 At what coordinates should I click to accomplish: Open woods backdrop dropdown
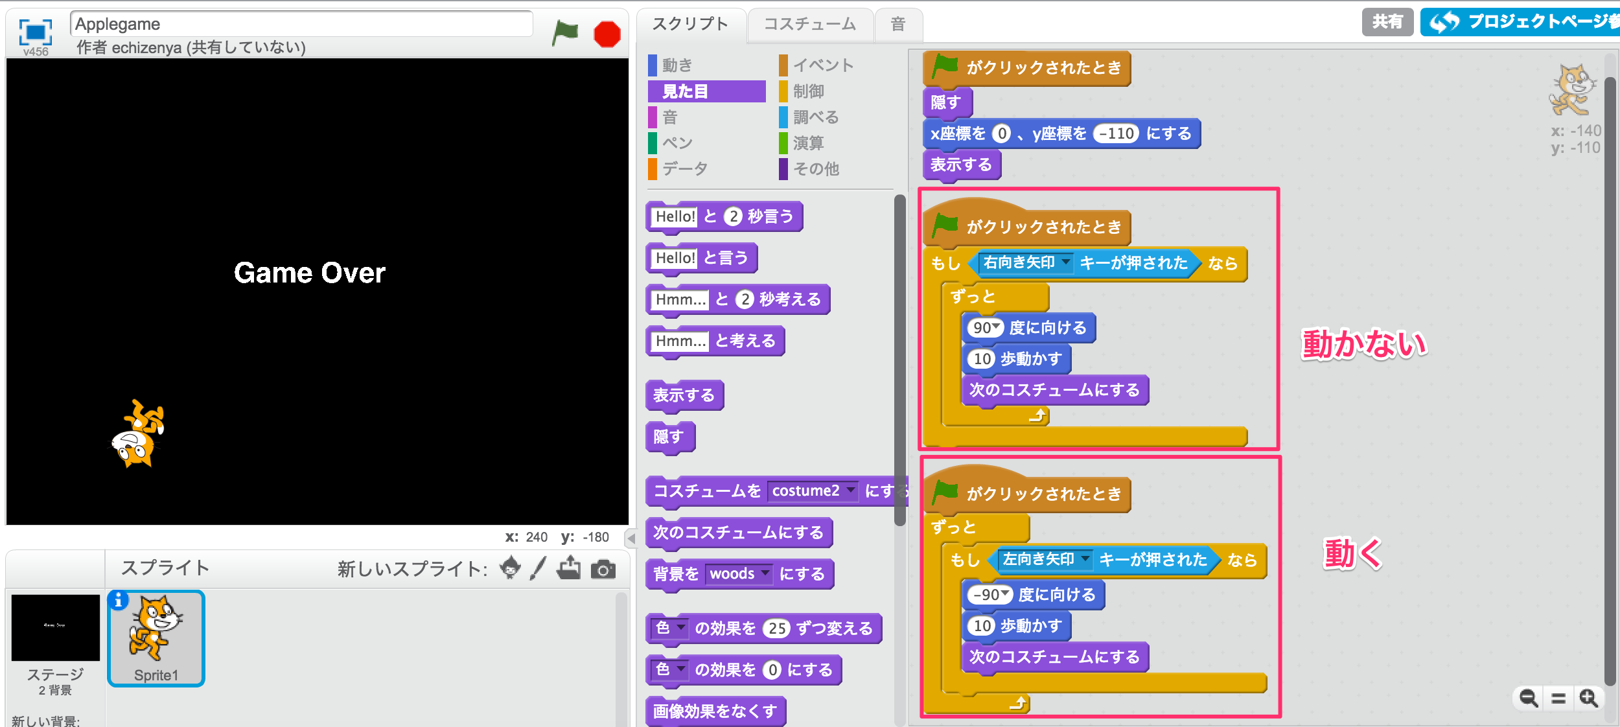[x=765, y=573]
